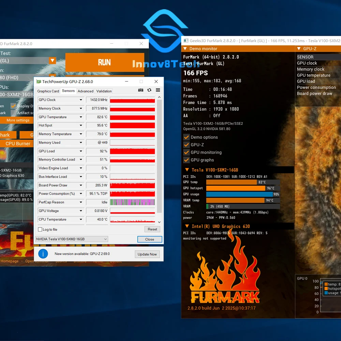Open Hot Spot sensor dropdown
The width and height of the screenshot is (341, 341).
click(81, 125)
